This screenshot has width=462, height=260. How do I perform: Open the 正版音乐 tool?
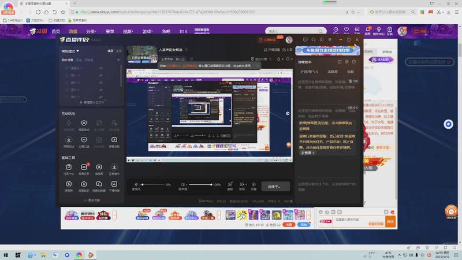click(x=114, y=169)
